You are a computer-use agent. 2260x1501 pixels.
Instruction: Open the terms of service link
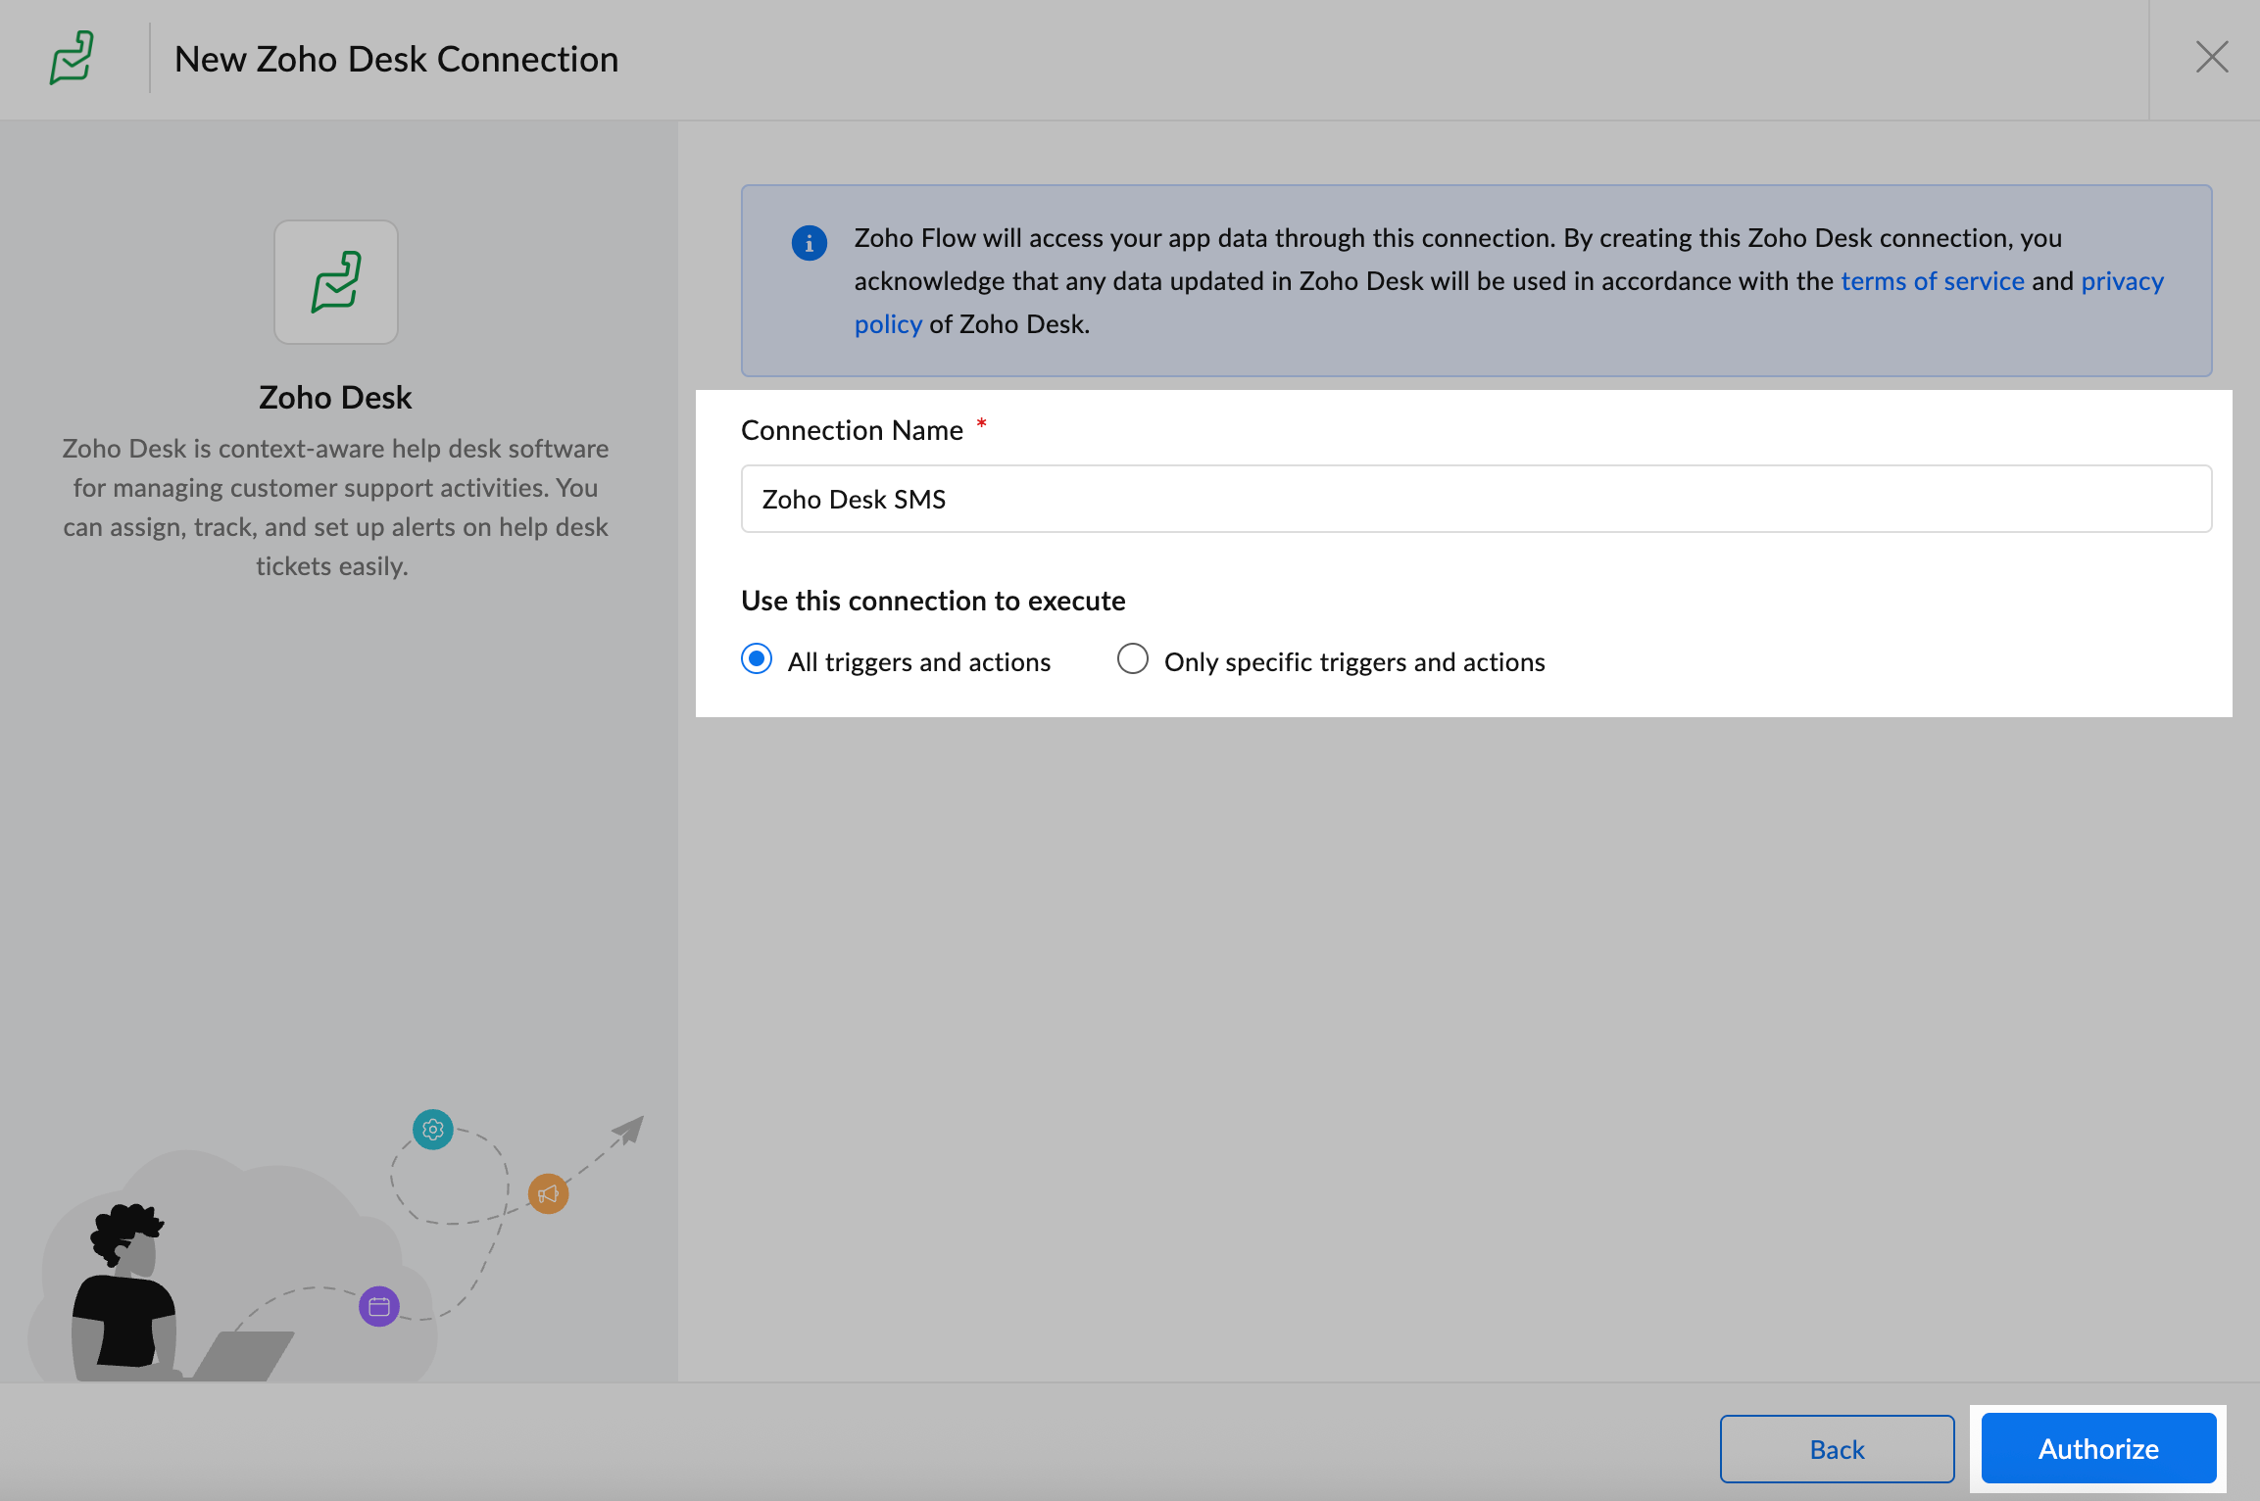[x=1932, y=281]
